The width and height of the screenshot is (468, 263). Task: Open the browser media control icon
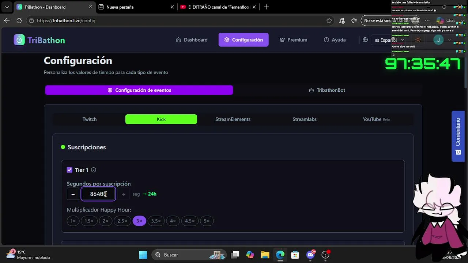pyautogui.click(x=342, y=21)
